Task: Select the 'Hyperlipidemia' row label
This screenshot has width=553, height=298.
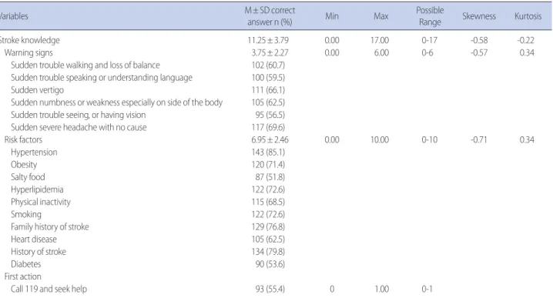Action: pyautogui.click(x=37, y=189)
